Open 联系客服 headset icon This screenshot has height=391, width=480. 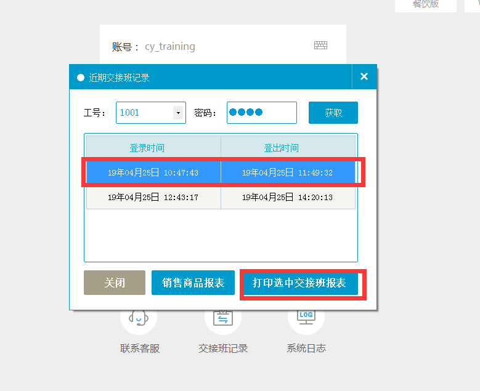139,318
